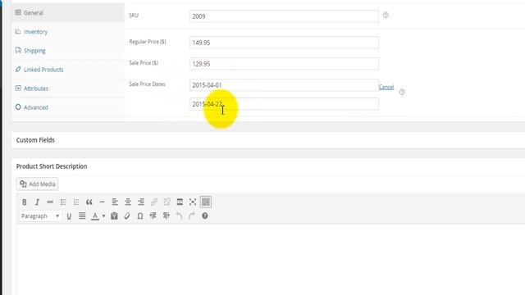Insert a numbered list
This screenshot has height=295, width=525.
[x=76, y=202]
